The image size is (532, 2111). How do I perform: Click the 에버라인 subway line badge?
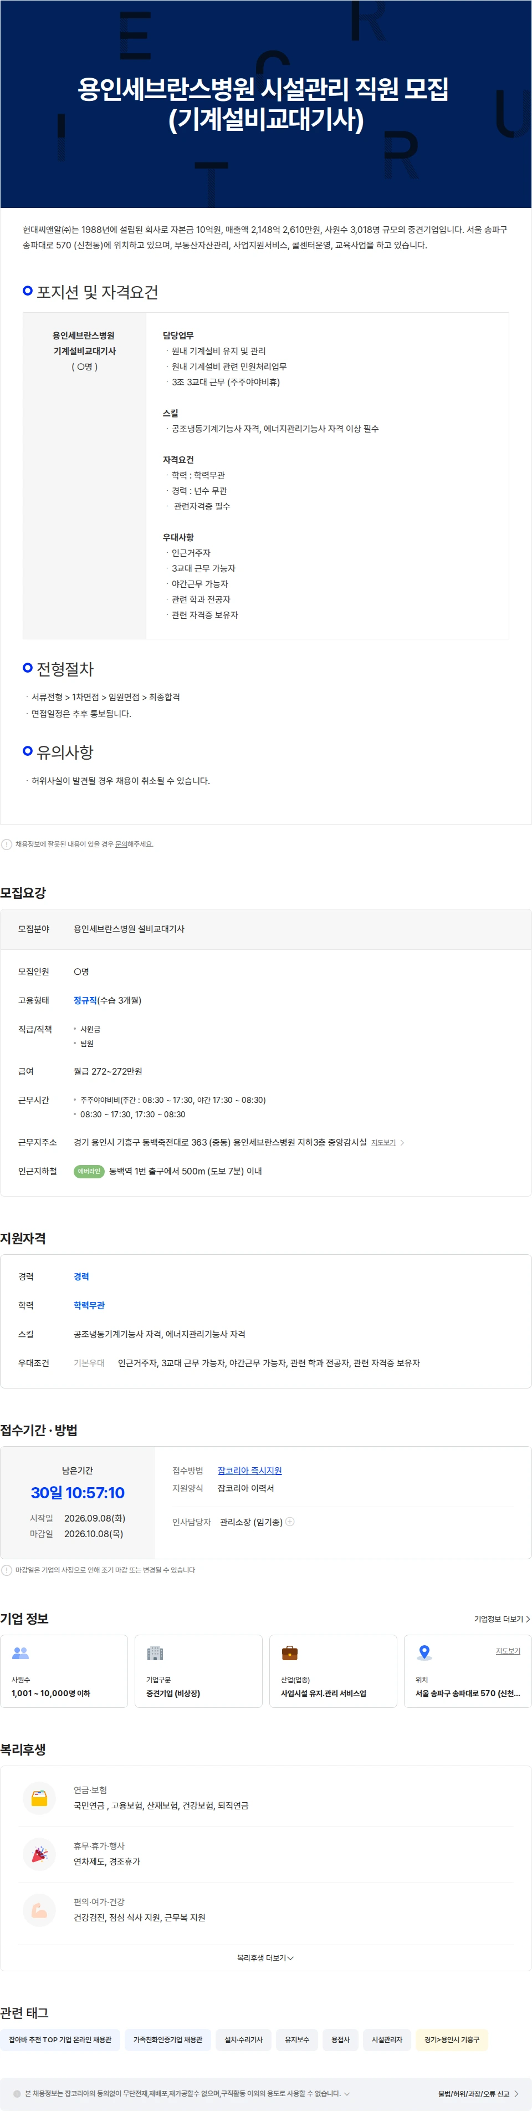tap(89, 1171)
